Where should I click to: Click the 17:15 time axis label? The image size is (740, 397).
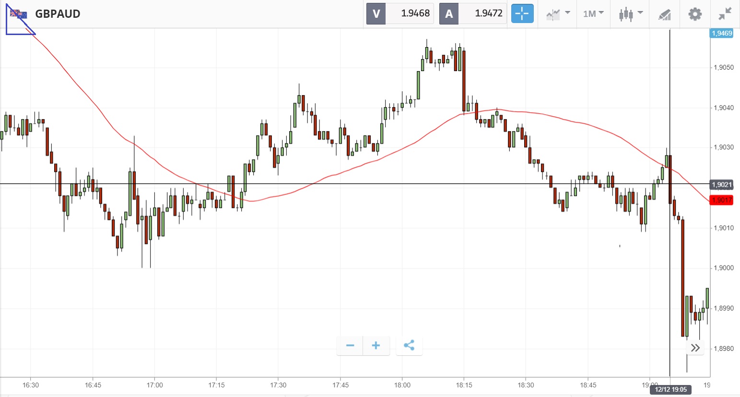point(217,385)
